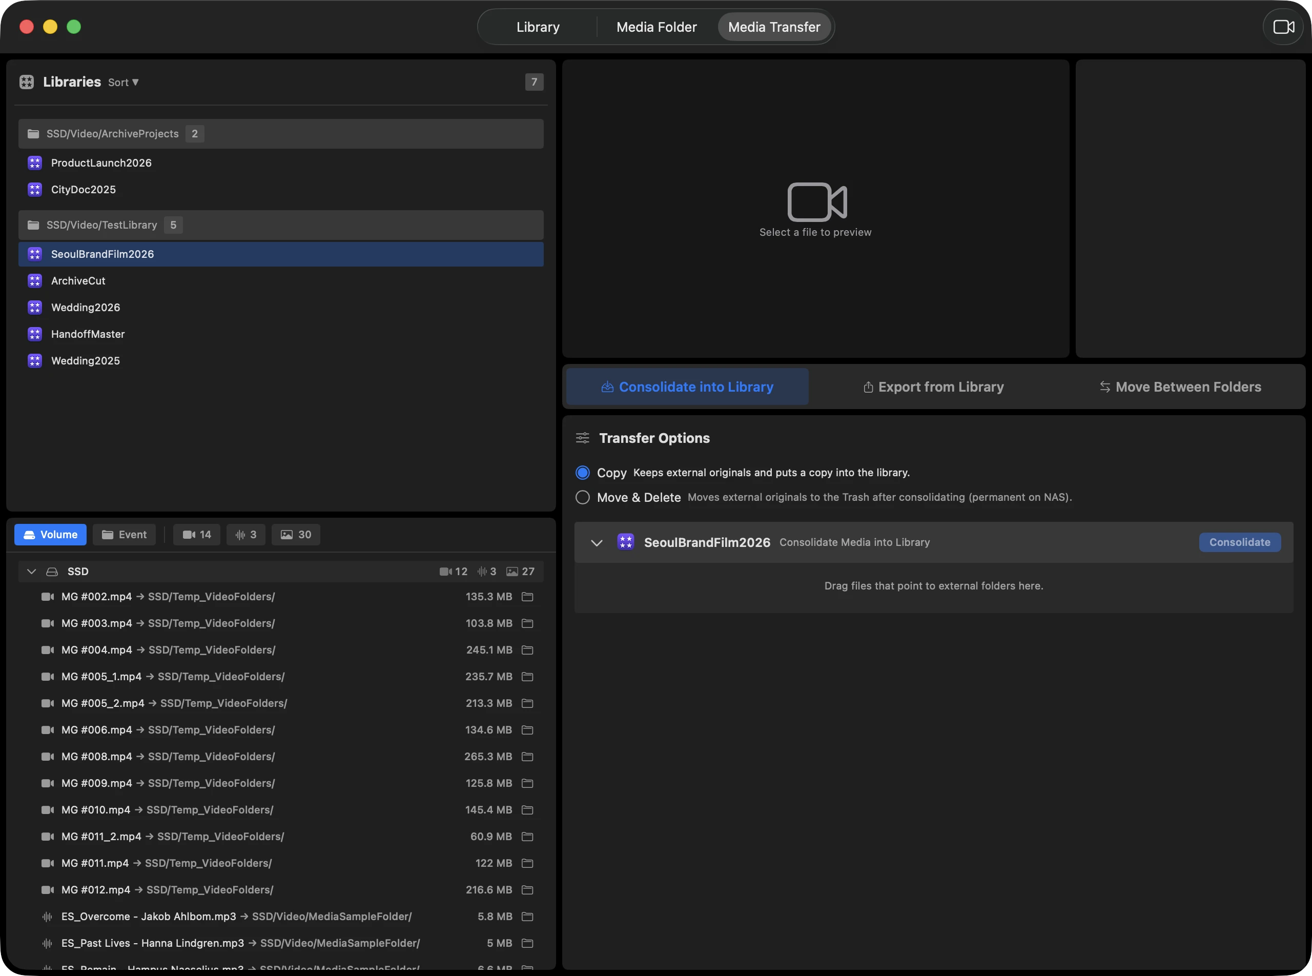Reveal MG #002.mp4 folder icon
1312x976 pixels.
click(x=527, y=597)
